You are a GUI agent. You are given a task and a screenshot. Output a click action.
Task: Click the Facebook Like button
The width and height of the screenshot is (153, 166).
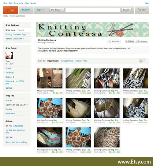tap(9, 137)
